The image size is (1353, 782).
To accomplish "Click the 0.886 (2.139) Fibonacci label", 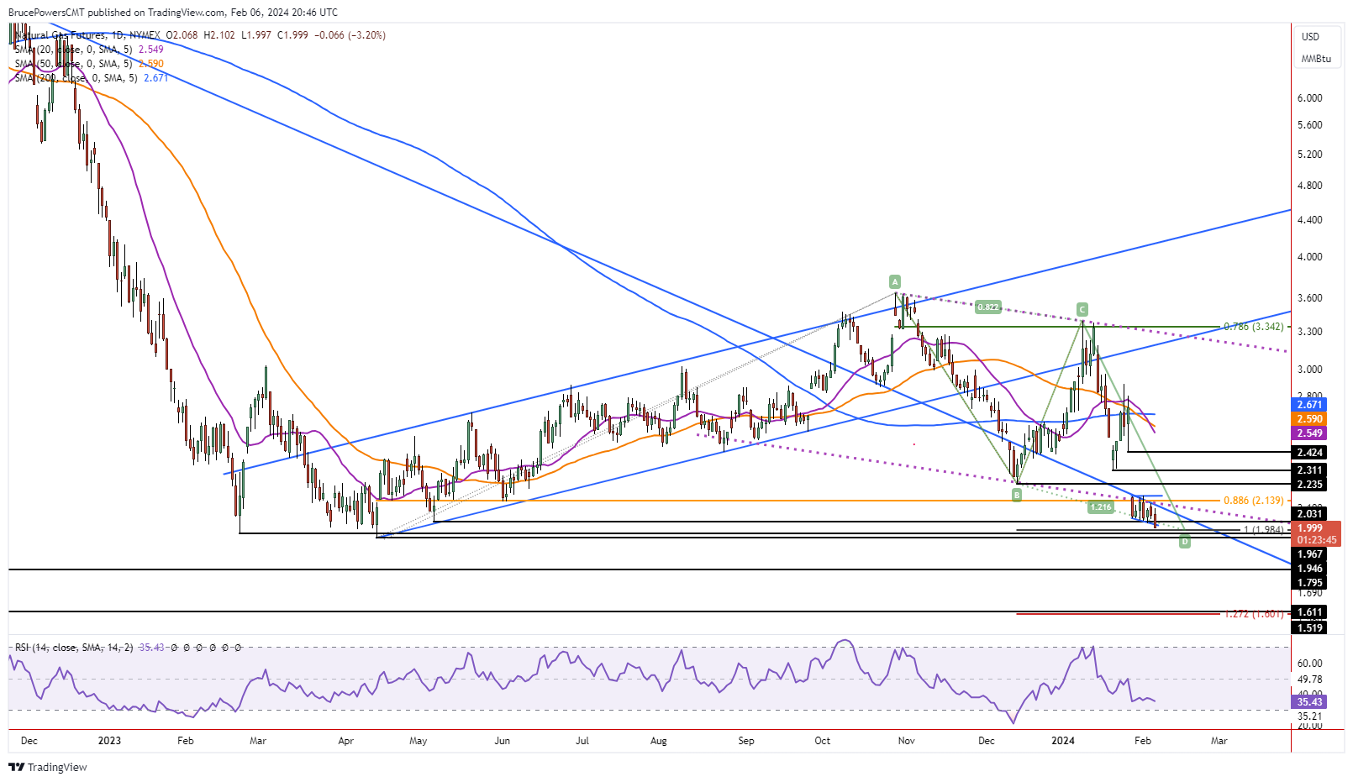I will [x=1254, y=501].
